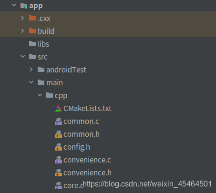Screen dimensions: 216x193
Task: Click the app module folder icon
Action: [x=24, y=6]
